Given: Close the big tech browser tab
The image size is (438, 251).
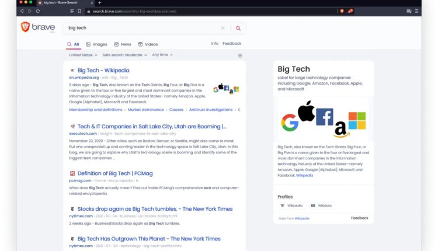Looking at the screenshot, I should (92, 3).
